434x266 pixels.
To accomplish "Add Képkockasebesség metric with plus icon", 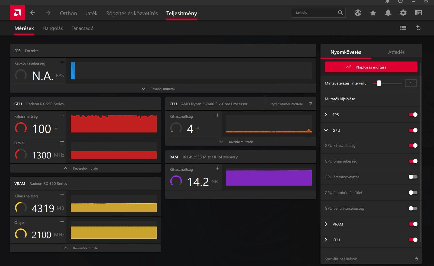I will tap(62, 62).
